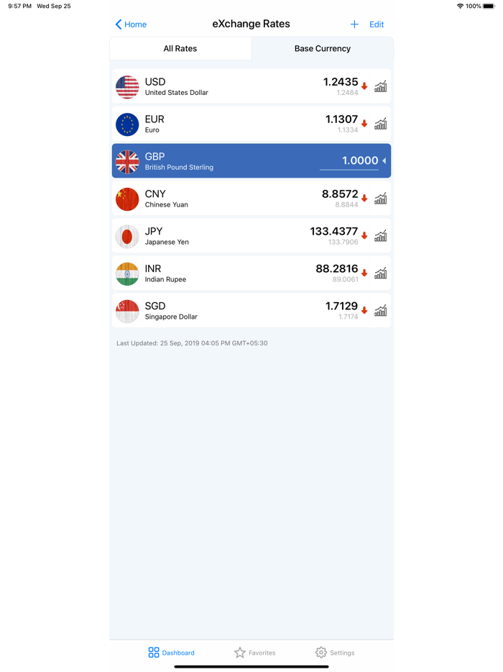Add a new currency with the plus button
This screenshot has height=672, width=503.
click(354, 24)
